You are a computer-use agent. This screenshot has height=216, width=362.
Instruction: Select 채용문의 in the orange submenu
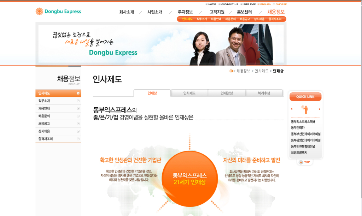point(230,19)
